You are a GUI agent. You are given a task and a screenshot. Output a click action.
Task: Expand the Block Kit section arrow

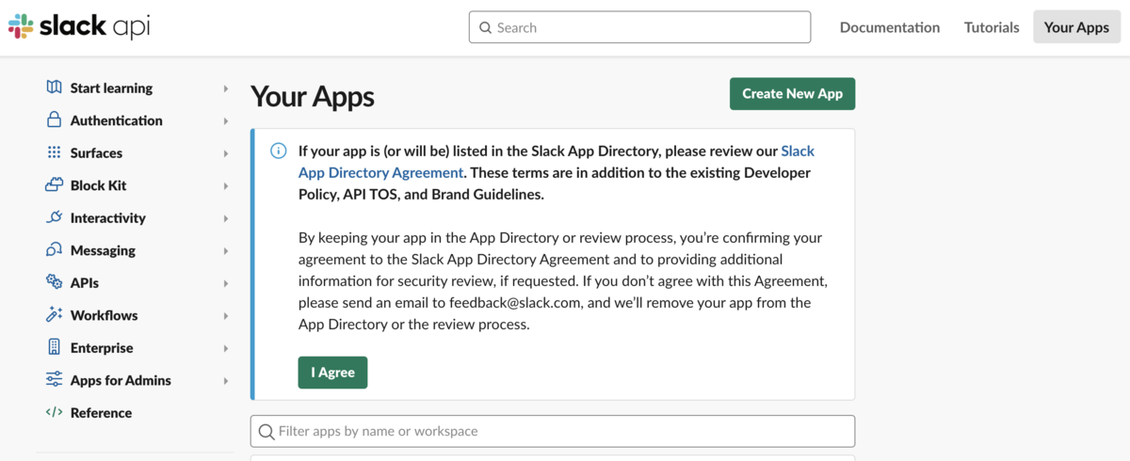tap(226, 185)
